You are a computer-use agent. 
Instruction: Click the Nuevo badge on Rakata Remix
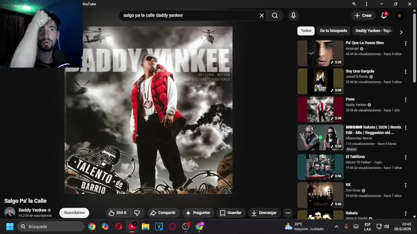click(x=352, y=149)
